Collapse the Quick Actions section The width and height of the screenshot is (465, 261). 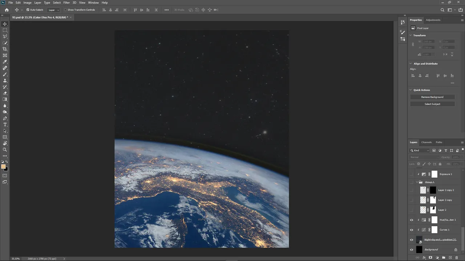click(x=411, y=90)
